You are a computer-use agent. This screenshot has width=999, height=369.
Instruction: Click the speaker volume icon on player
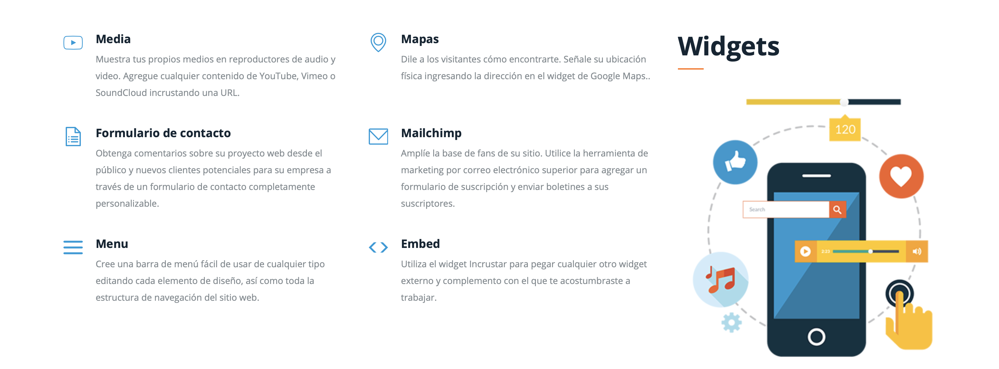tap(917, 251)
